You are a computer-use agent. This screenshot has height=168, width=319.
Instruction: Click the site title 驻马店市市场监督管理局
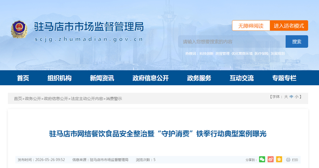pos(89,26)
